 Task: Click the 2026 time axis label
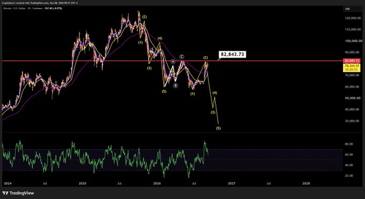[157, 183]
